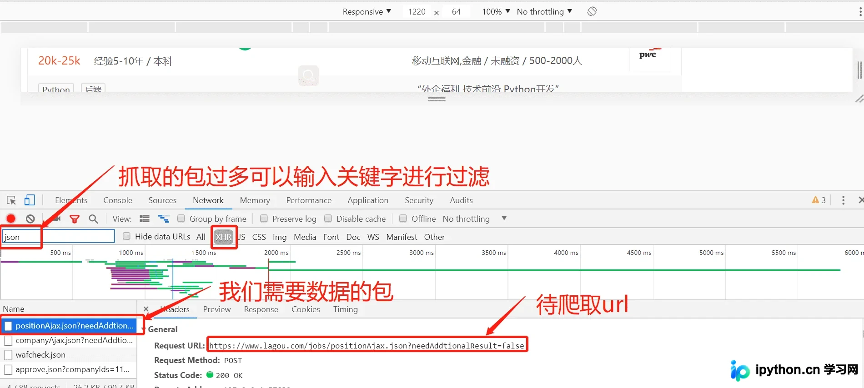Click the Name column header

click(x=14, y=309)
